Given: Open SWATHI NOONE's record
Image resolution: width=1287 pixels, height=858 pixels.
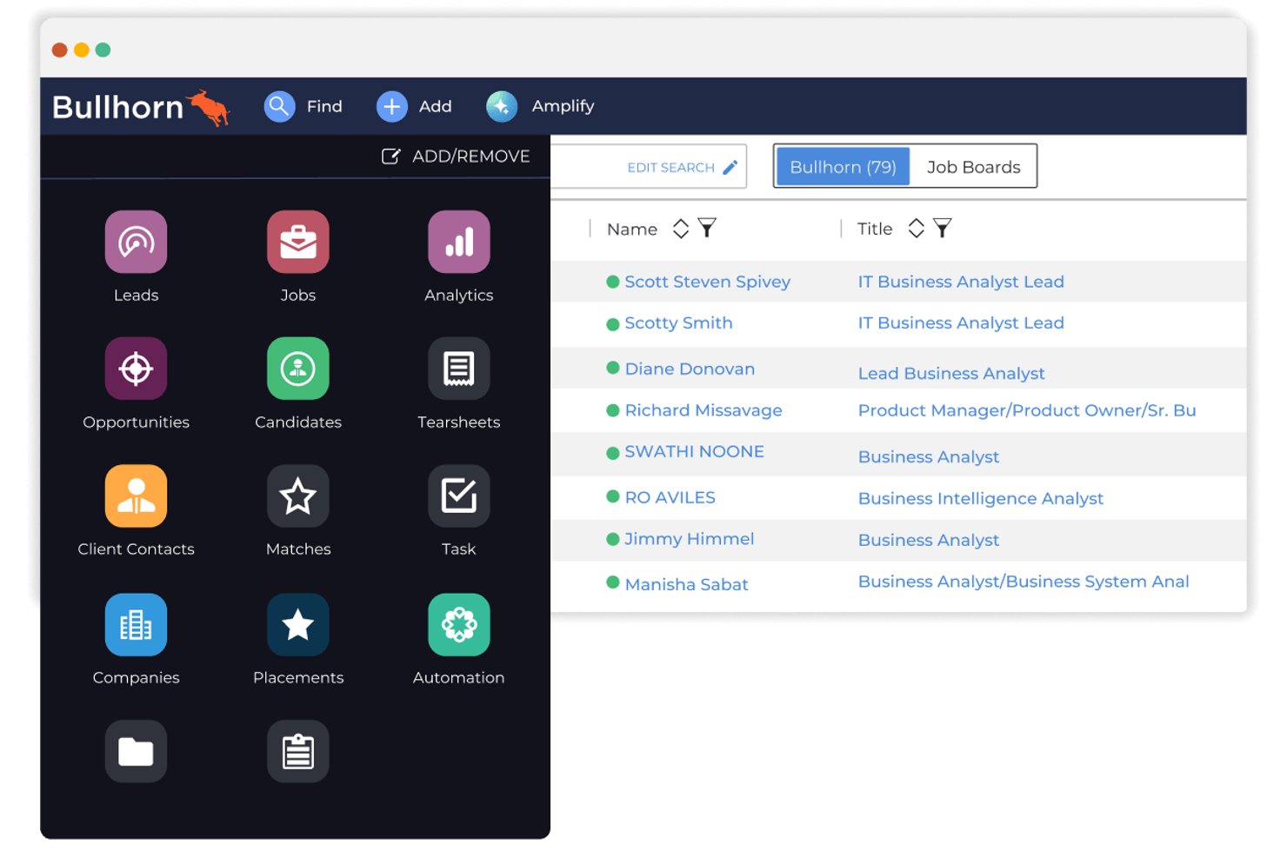Looking at the screenshot, I should 694,451.
